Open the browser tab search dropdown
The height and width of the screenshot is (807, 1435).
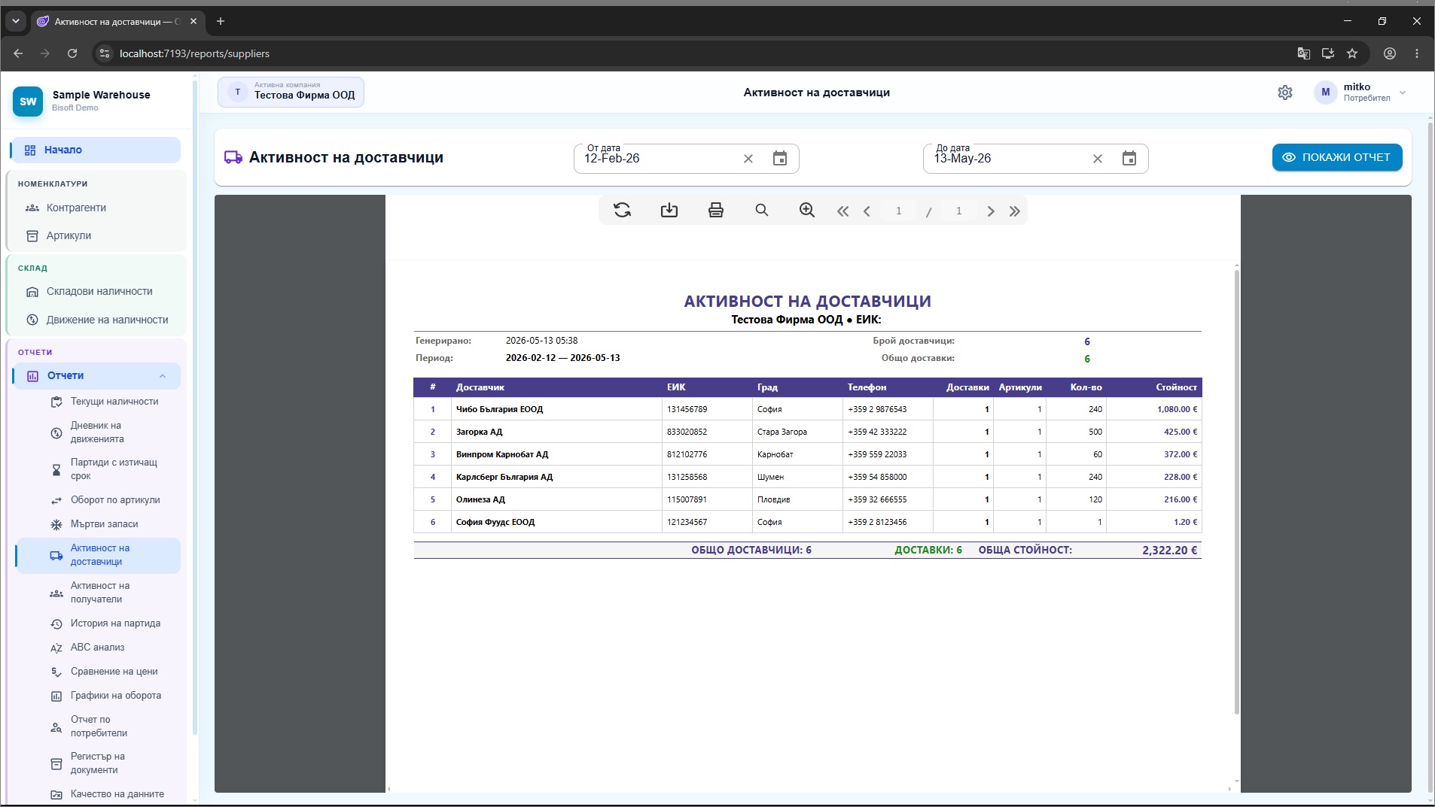pos(15,21)
